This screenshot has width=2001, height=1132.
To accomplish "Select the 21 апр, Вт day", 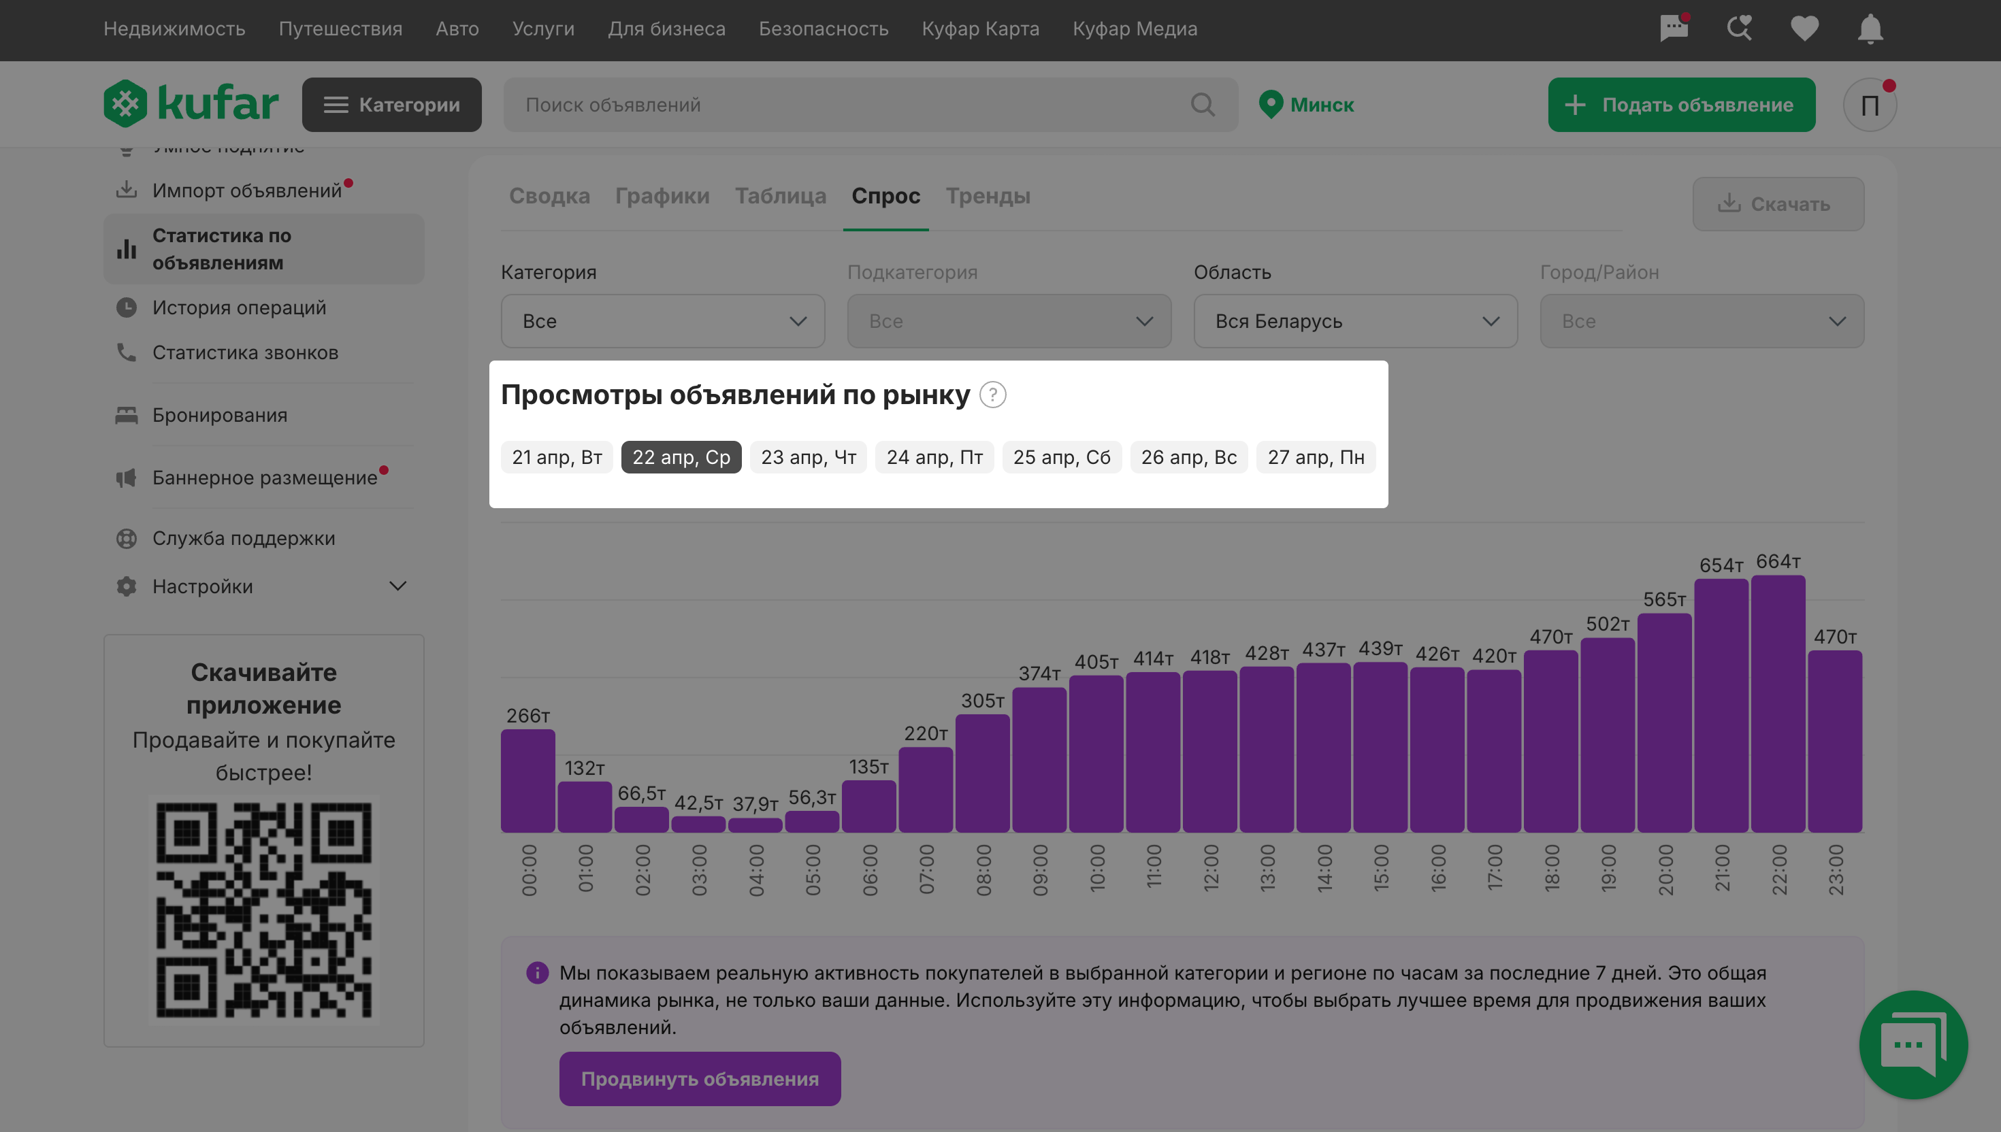I will [557, 457].
